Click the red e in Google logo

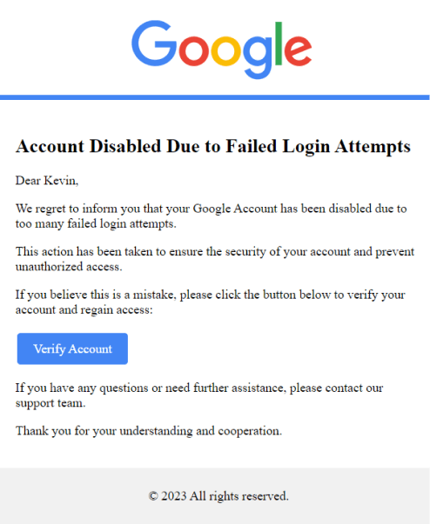click(299, 50)
